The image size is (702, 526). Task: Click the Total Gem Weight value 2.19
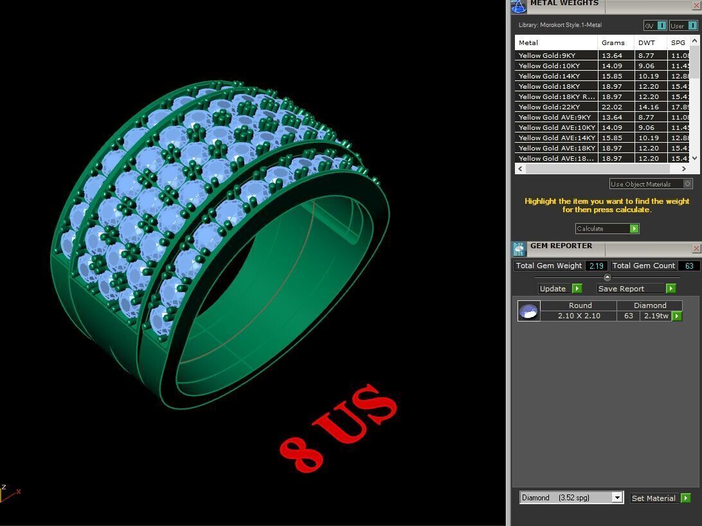click(x=597, y=266)
